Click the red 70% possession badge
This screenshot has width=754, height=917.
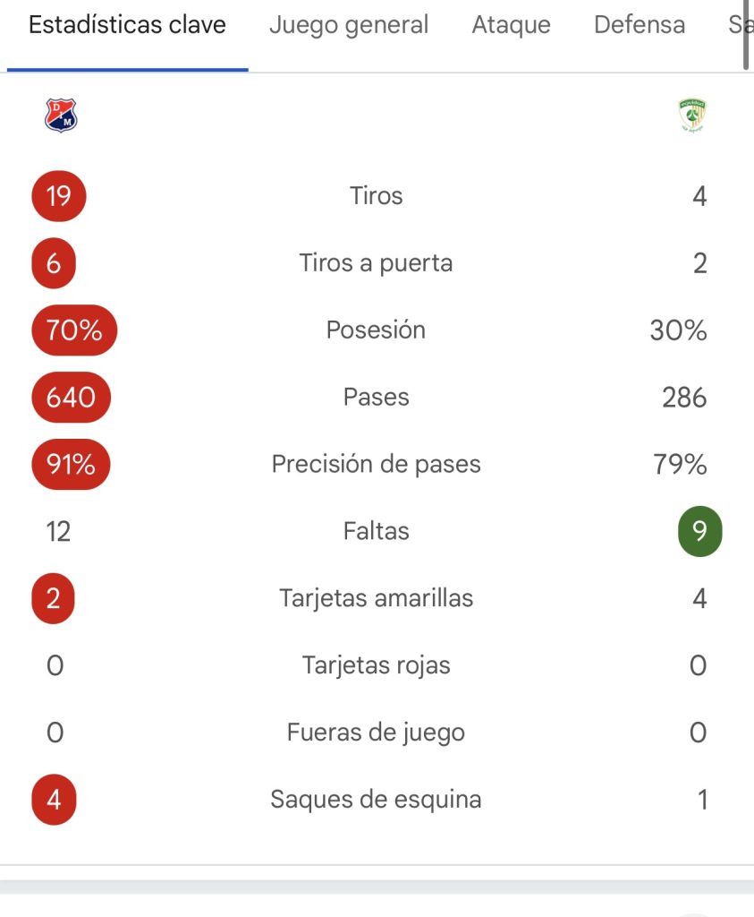point(74,330)
